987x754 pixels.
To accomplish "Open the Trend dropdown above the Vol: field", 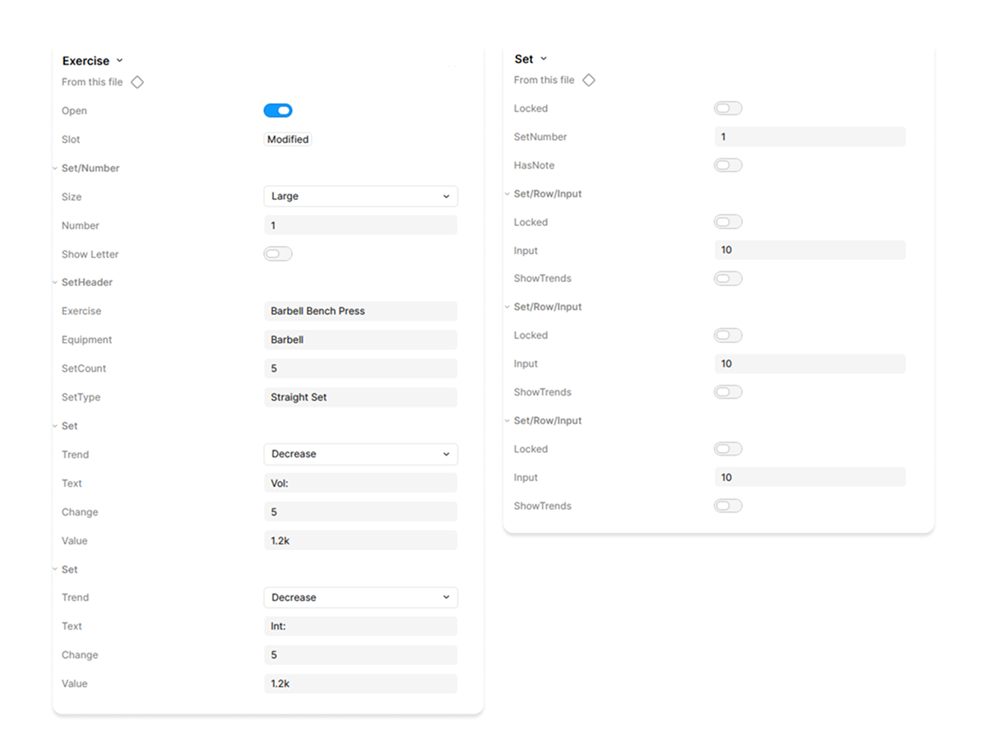I will coord(360,454).
